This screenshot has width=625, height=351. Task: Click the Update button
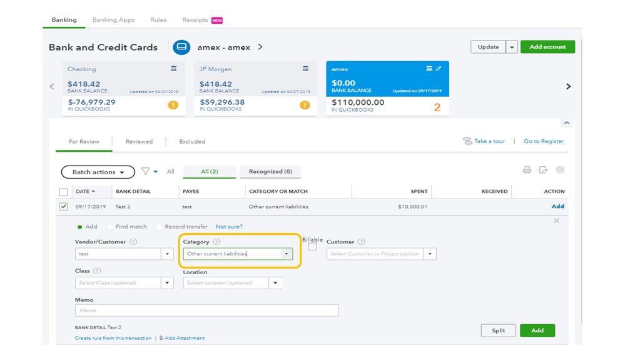(x=488, y=47)
